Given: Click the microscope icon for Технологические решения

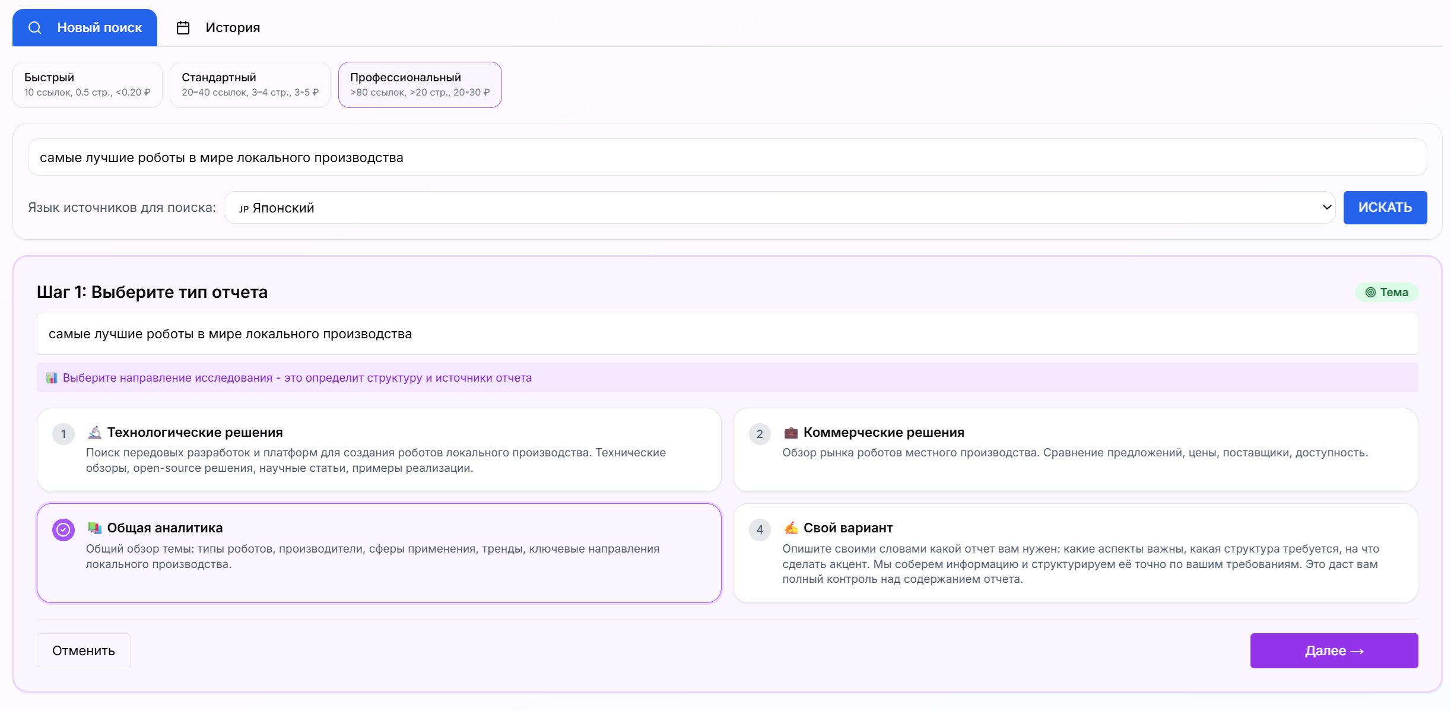Looking at the screenshot, I should coord(95,432).
